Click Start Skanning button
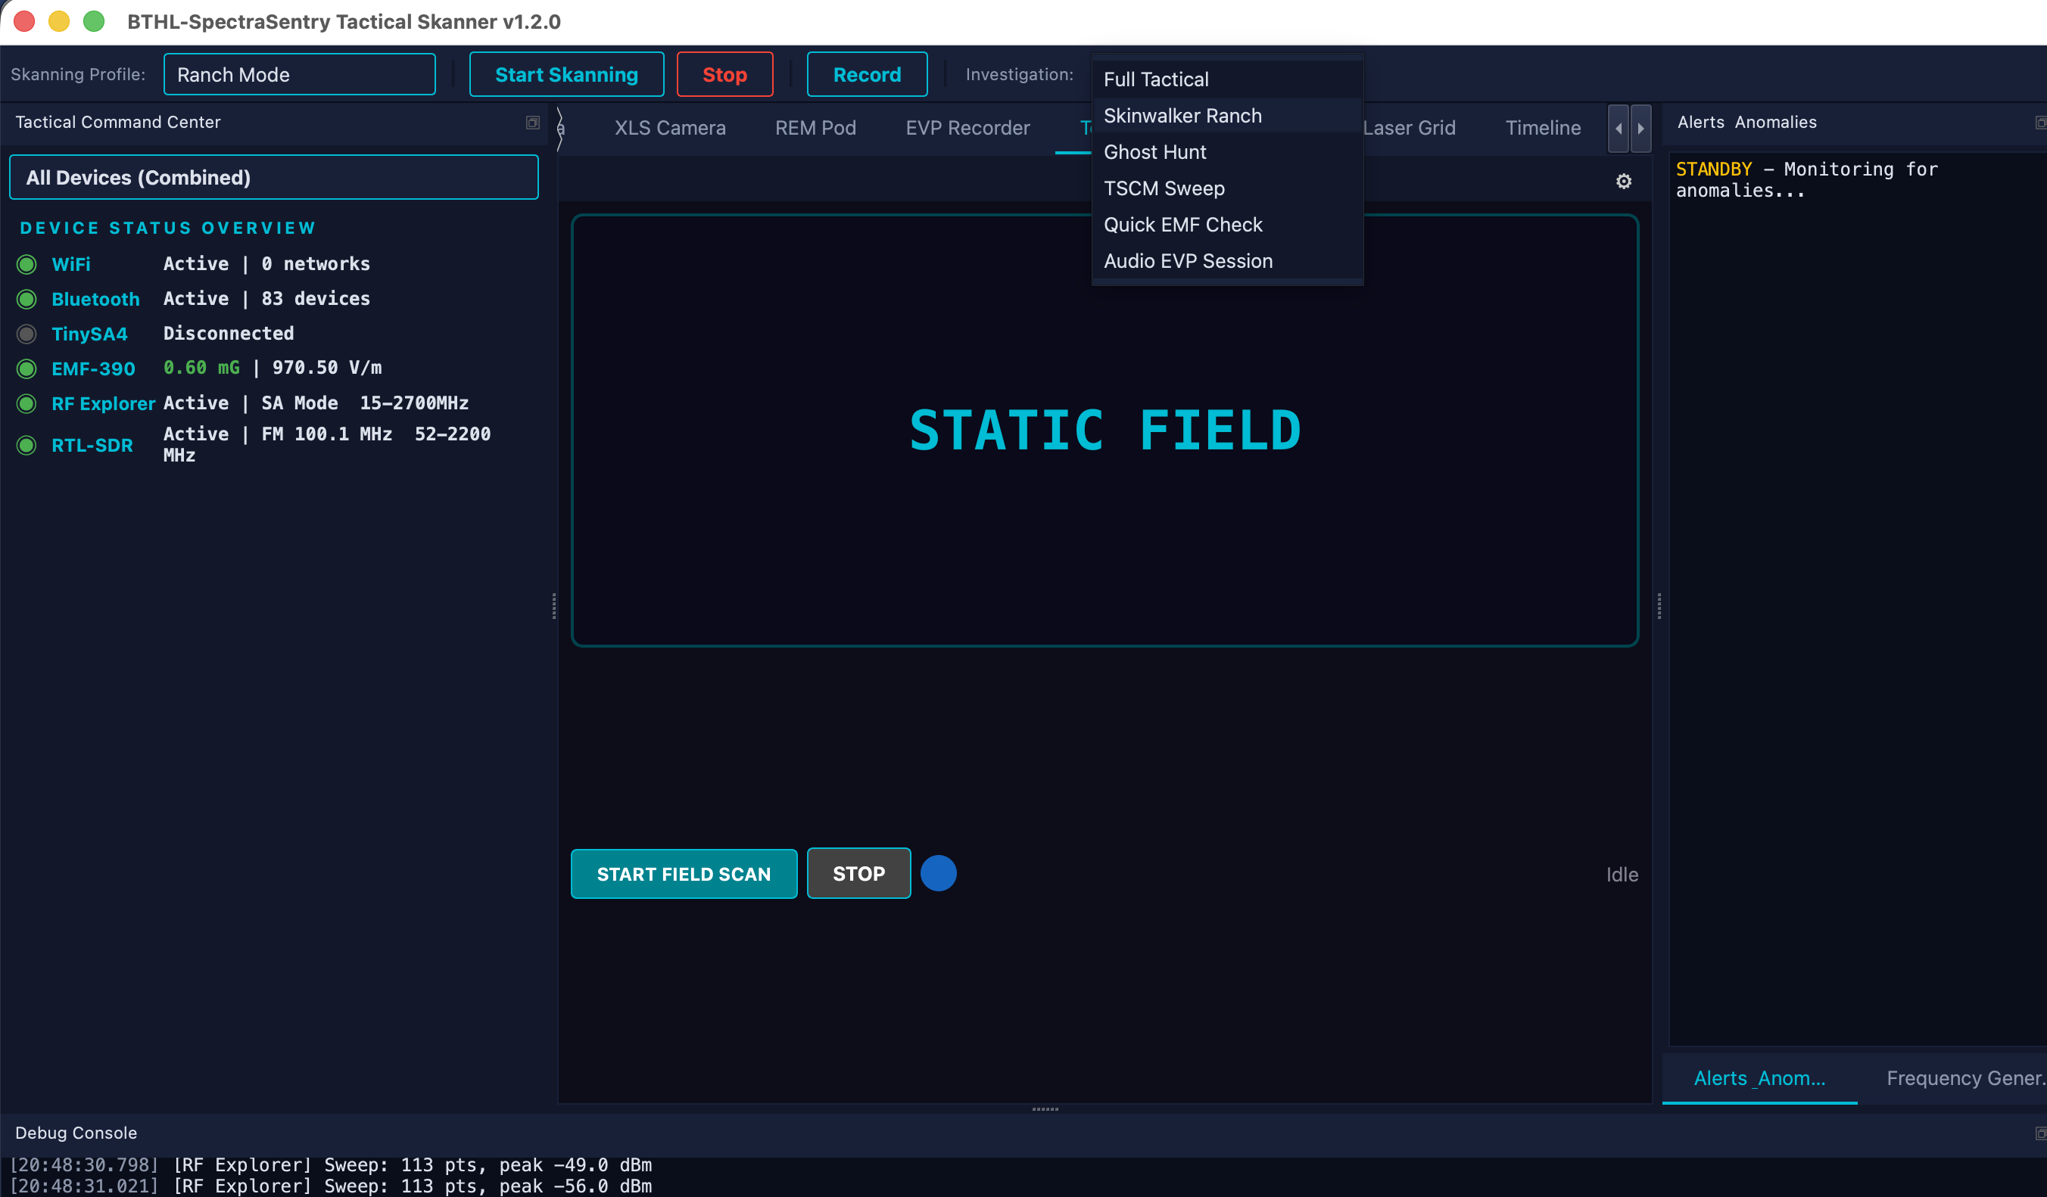This screenshot has height=1197, width=2047. [x=566, y=75]
